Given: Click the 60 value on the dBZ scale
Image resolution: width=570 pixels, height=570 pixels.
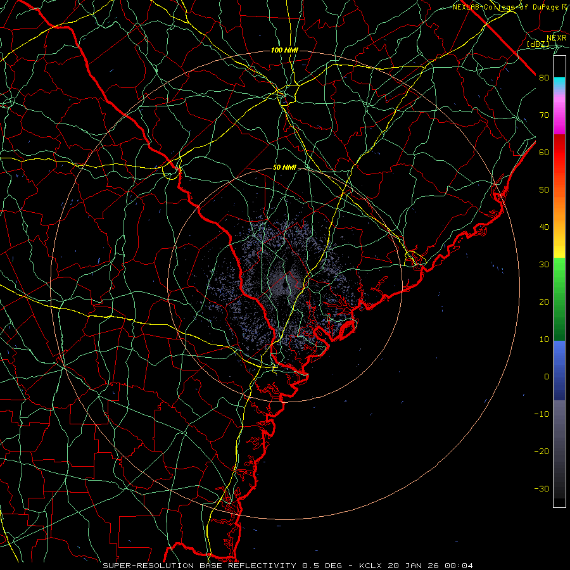Looking at the screenshot, I should coord(544,152).
